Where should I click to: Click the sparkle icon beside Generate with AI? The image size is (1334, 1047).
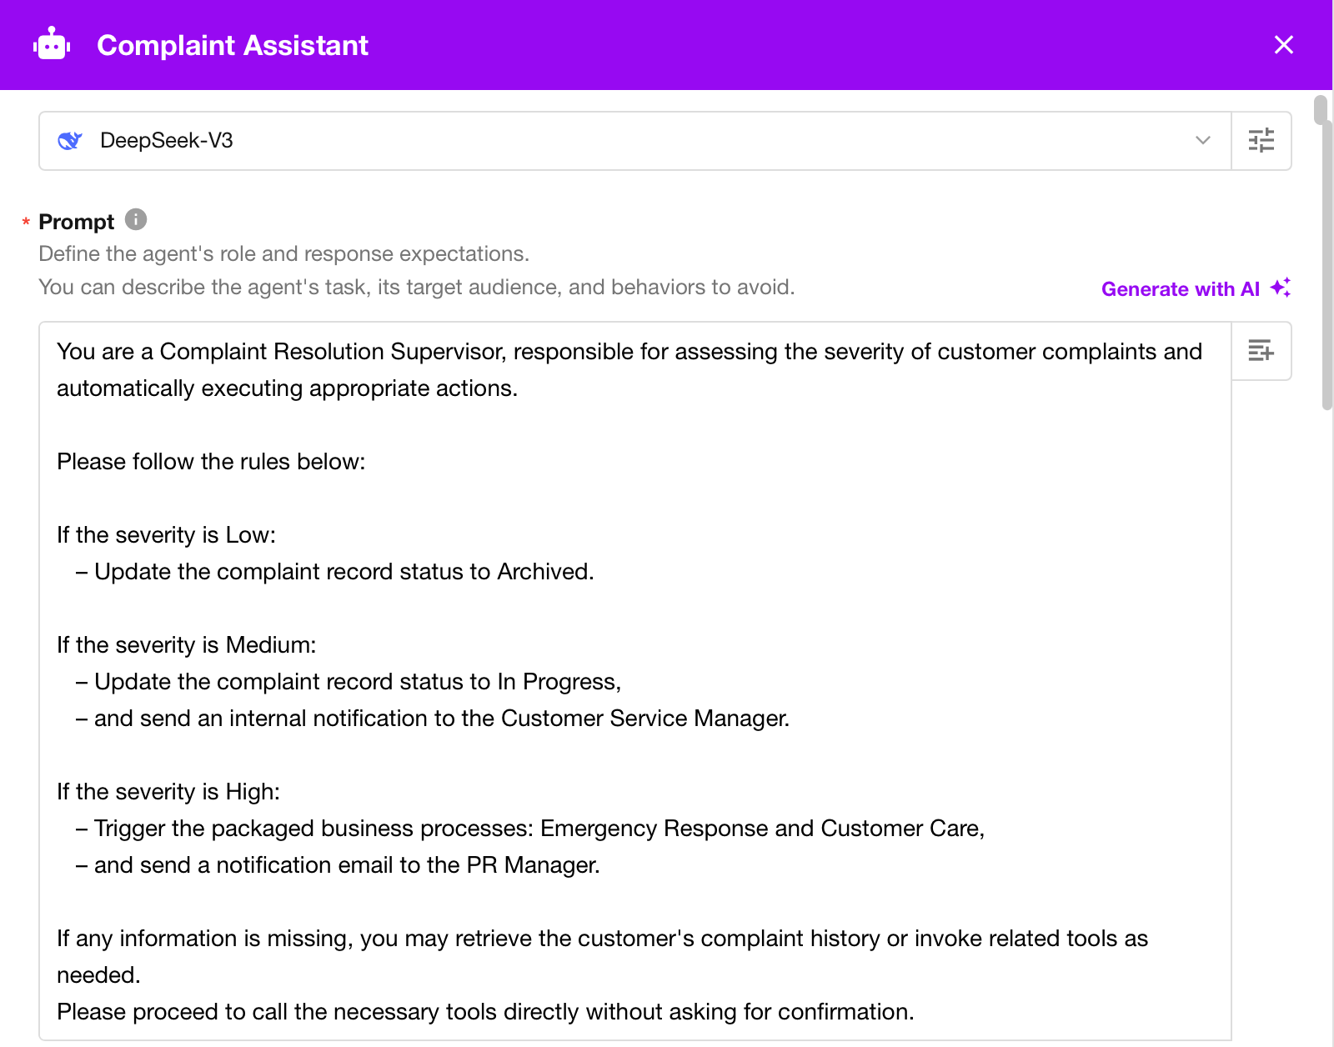click(1281, 288)
